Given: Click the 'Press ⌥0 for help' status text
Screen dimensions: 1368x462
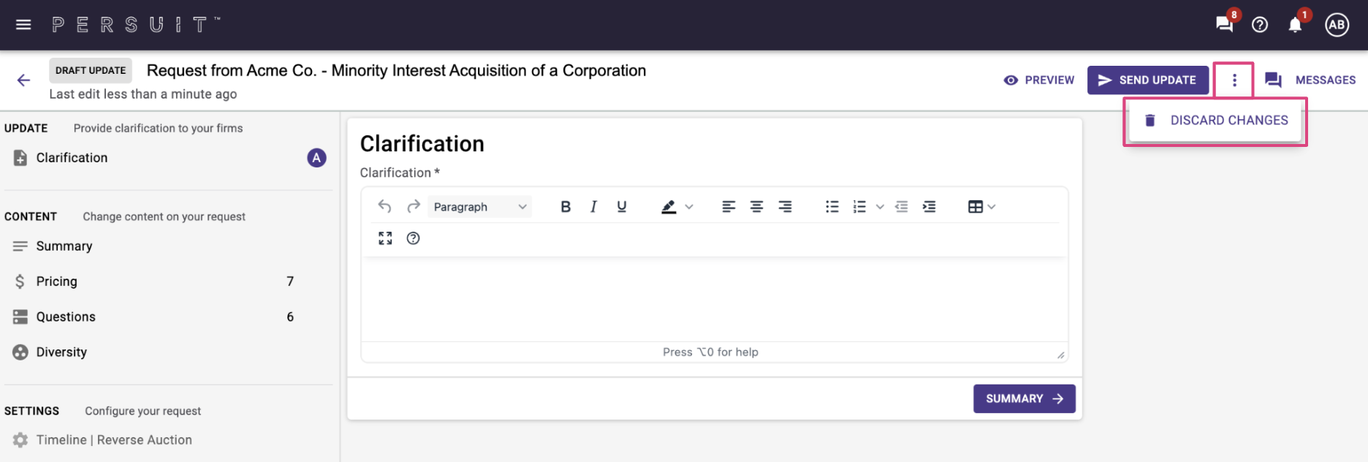Looking at the screenshot, I should click(x=710, y=352).
